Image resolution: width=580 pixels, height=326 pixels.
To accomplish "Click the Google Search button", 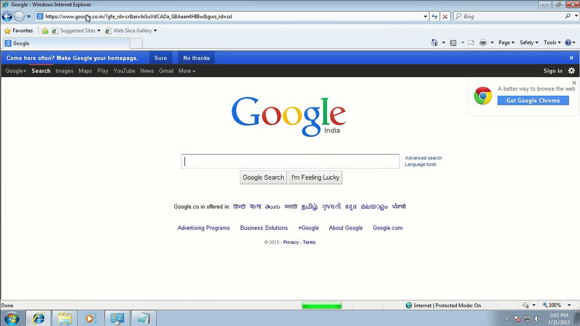I will click(263, 177).
